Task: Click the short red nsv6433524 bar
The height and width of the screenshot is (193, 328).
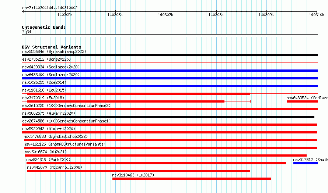Action: click(x=302, y=101)
